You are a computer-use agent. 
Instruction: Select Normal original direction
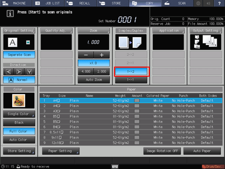click(x=19, y=80)
